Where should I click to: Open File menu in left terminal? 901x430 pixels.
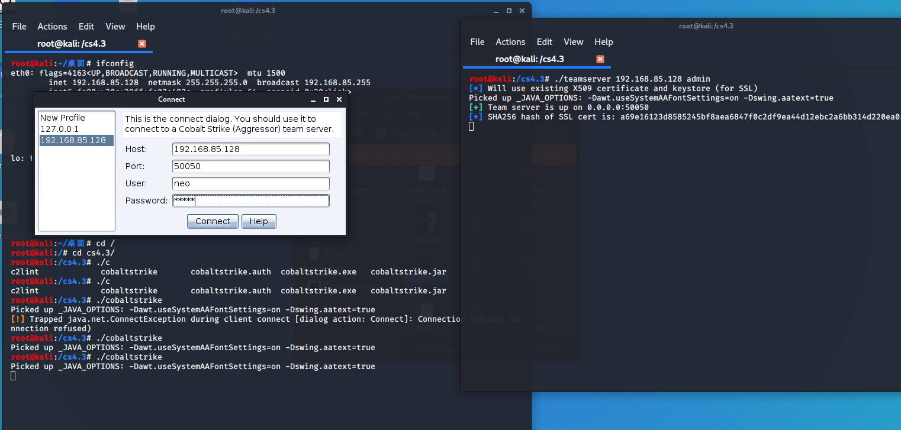pyautogui.click(x=20, y=27)
